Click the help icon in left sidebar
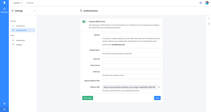 5,104
